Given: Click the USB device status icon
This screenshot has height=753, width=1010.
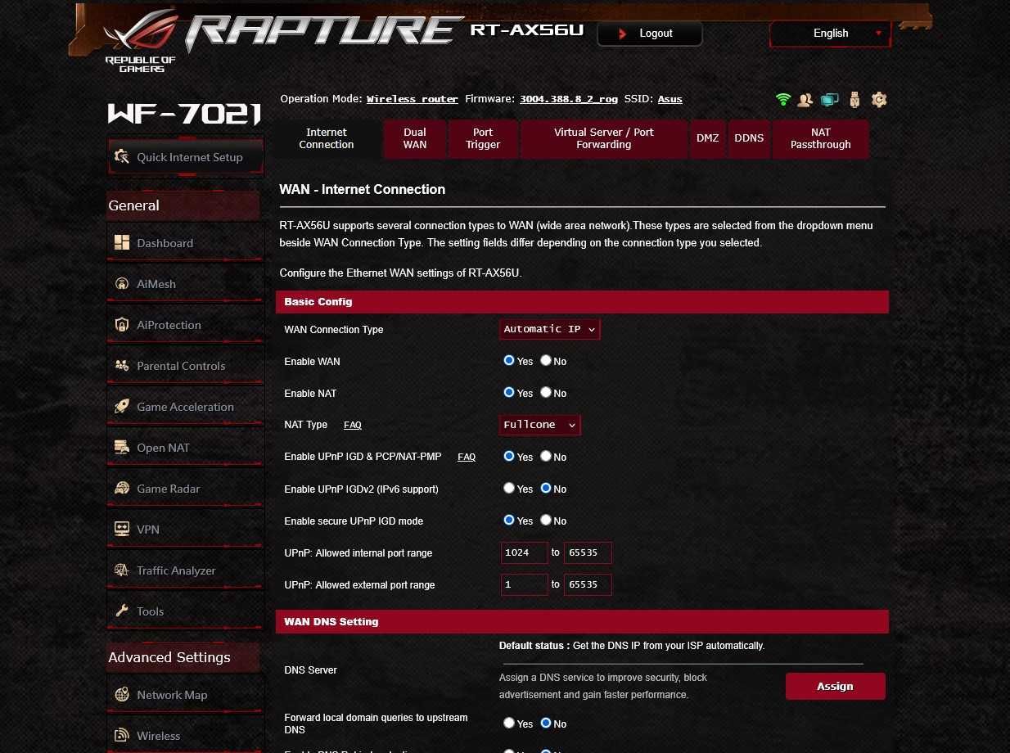Looking at the screenshot, I should 854,99.
